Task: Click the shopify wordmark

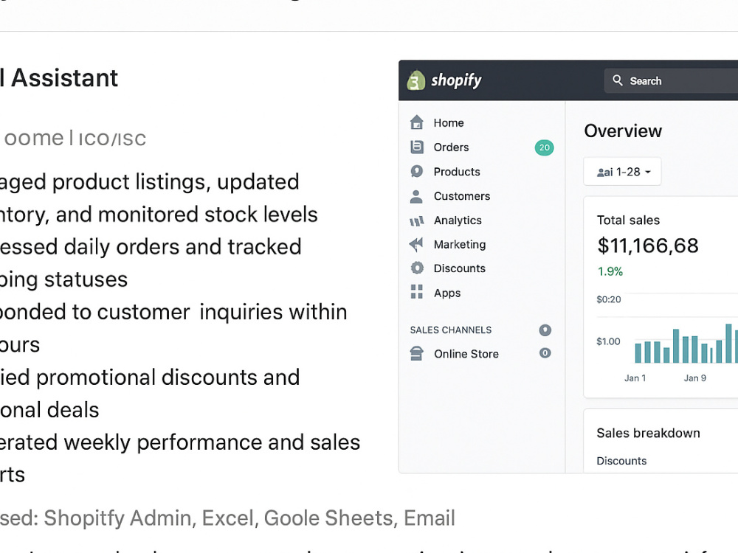Action: 456,80
